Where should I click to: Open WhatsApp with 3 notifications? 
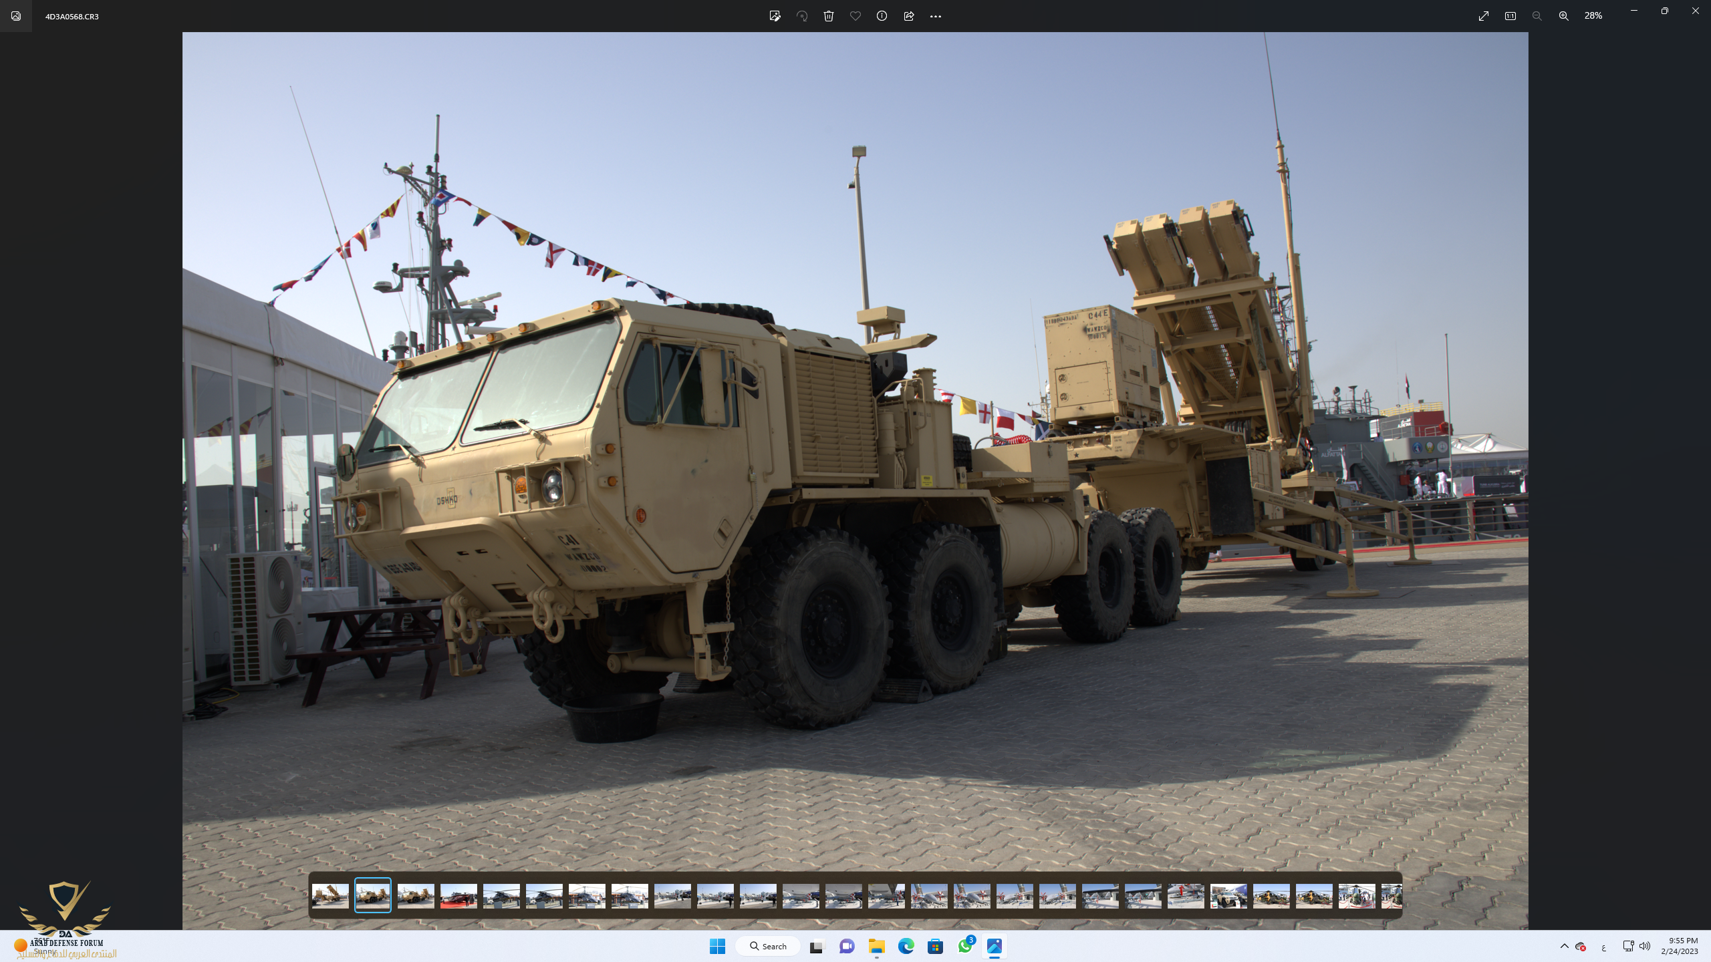point(966,945)
